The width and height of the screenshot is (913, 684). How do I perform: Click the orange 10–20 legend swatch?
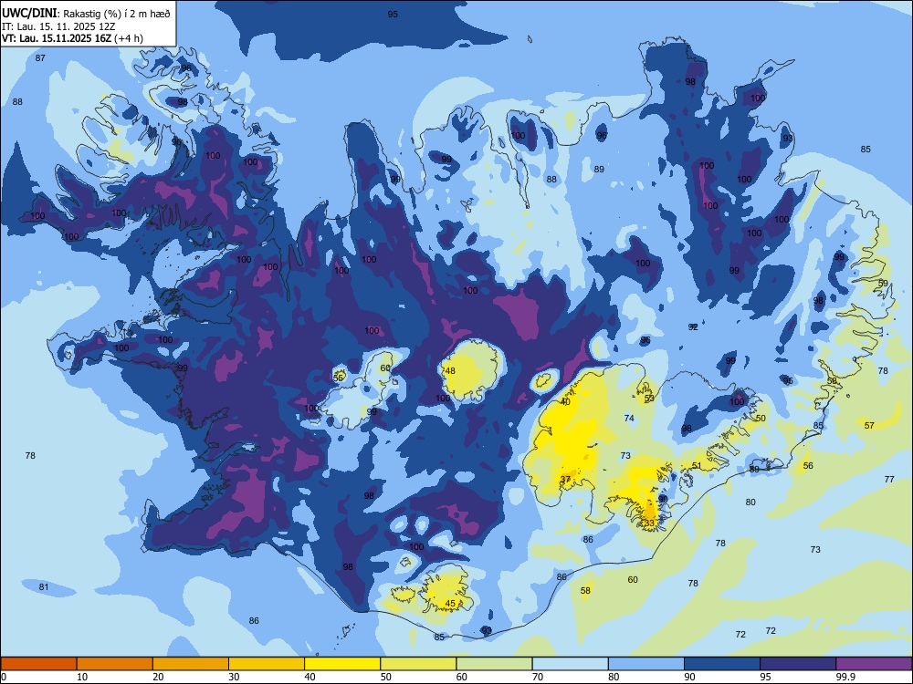115,664
